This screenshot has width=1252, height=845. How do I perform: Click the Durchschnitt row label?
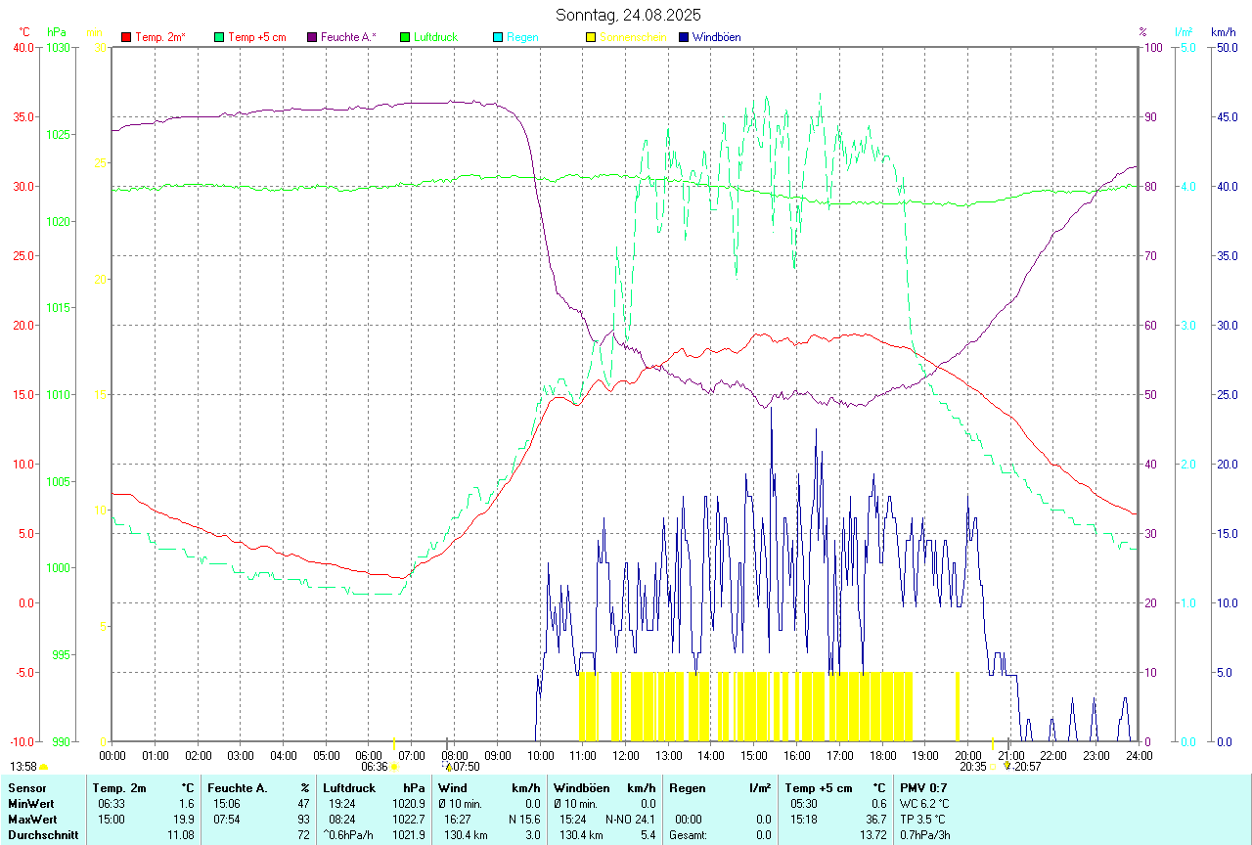[x=43, y=834]
